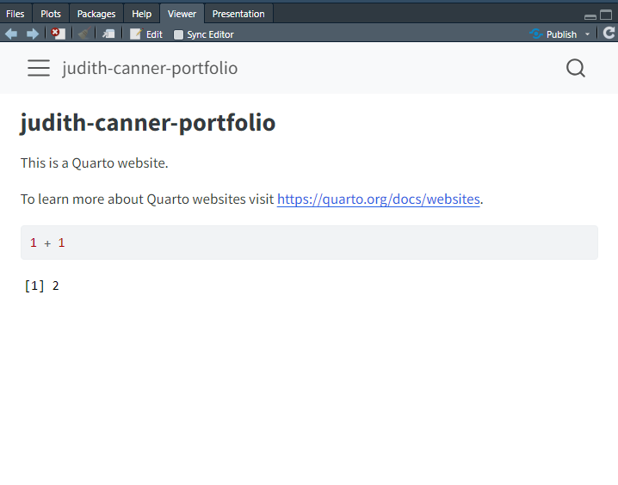The image size is (618, 485).
Task: Go back in the Viewer pane
Action: tap(11, 34)
